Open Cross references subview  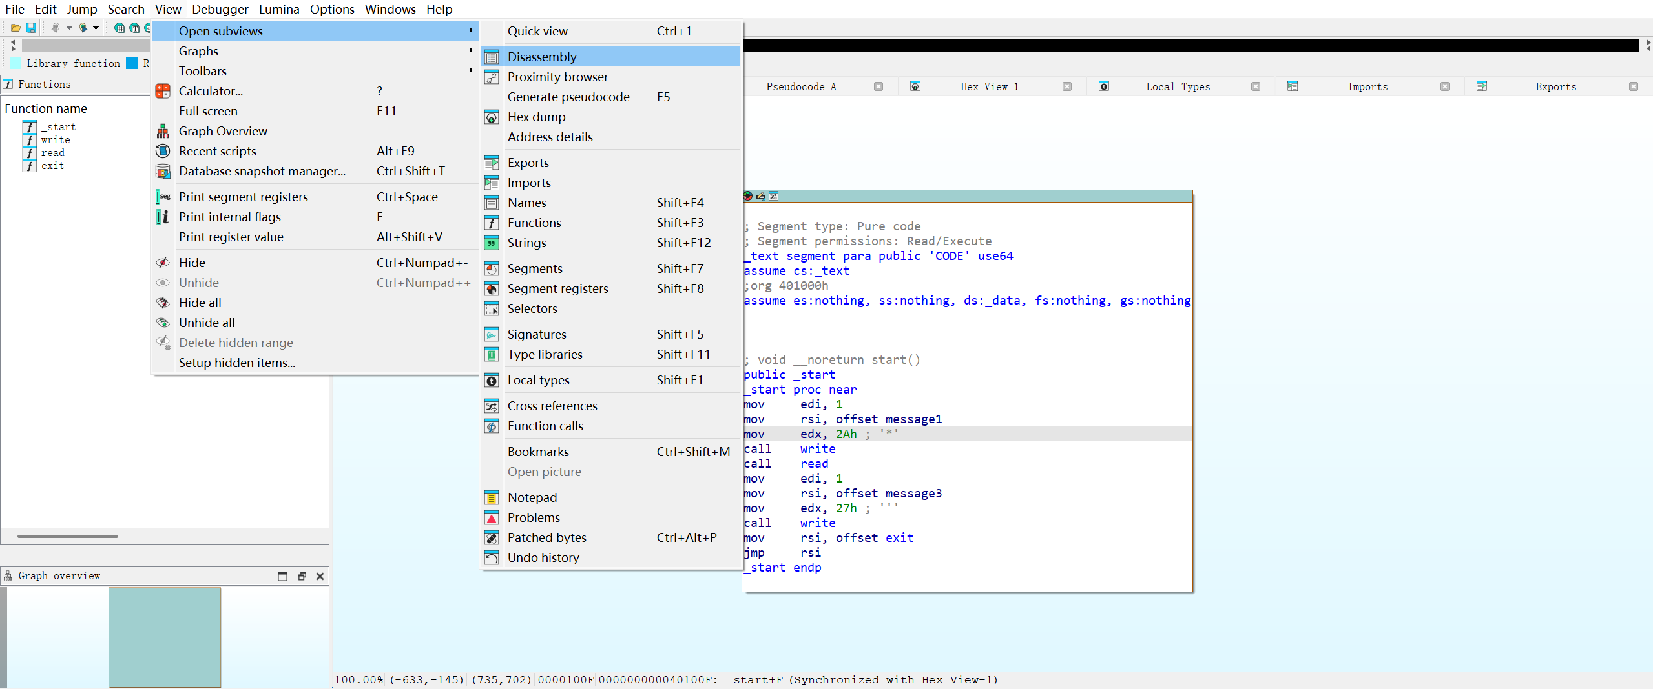[611, 406]
